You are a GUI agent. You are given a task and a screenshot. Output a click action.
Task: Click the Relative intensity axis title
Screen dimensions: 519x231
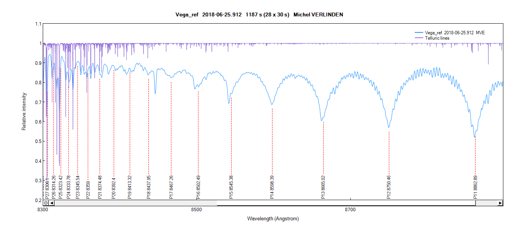click(24, 111)
